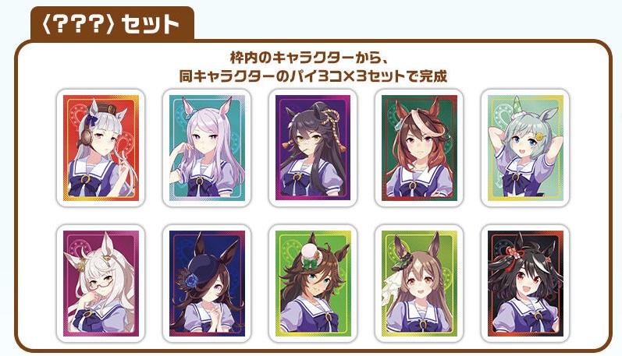Select the silver-haired girl card on red background
The image size is (622, 356).
101,148
